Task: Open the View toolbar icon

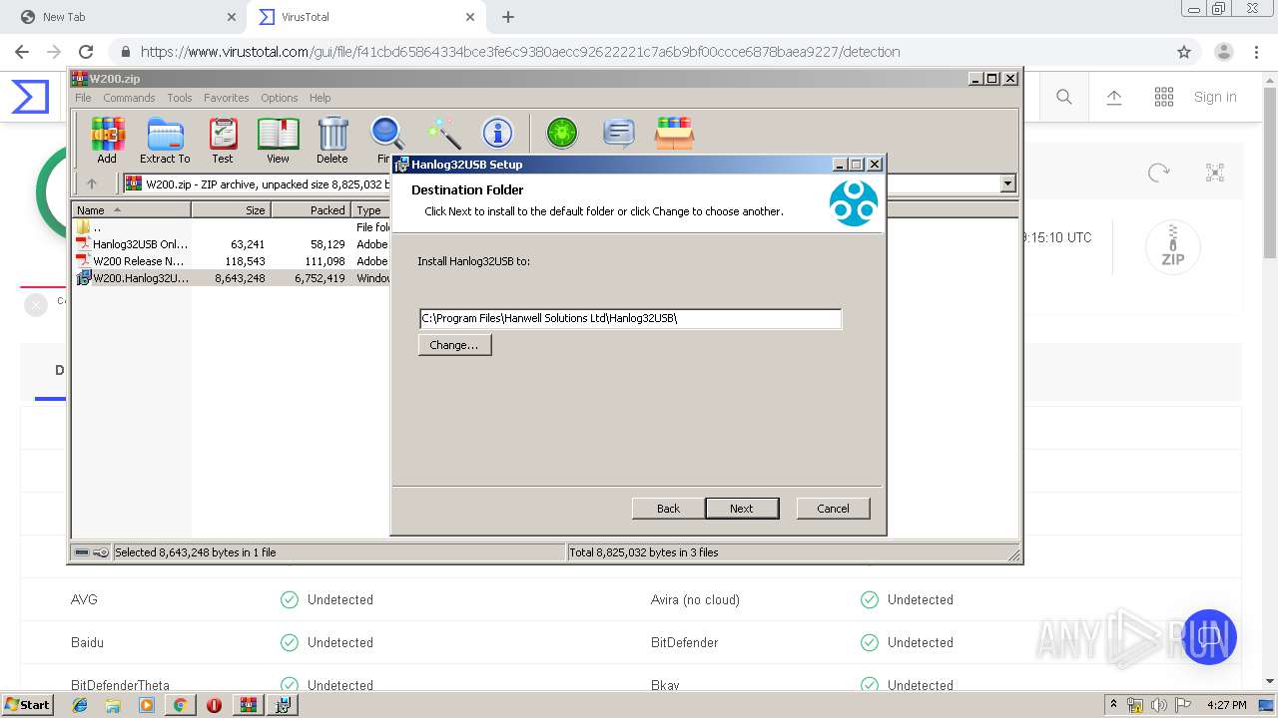Action: [278, 140]
